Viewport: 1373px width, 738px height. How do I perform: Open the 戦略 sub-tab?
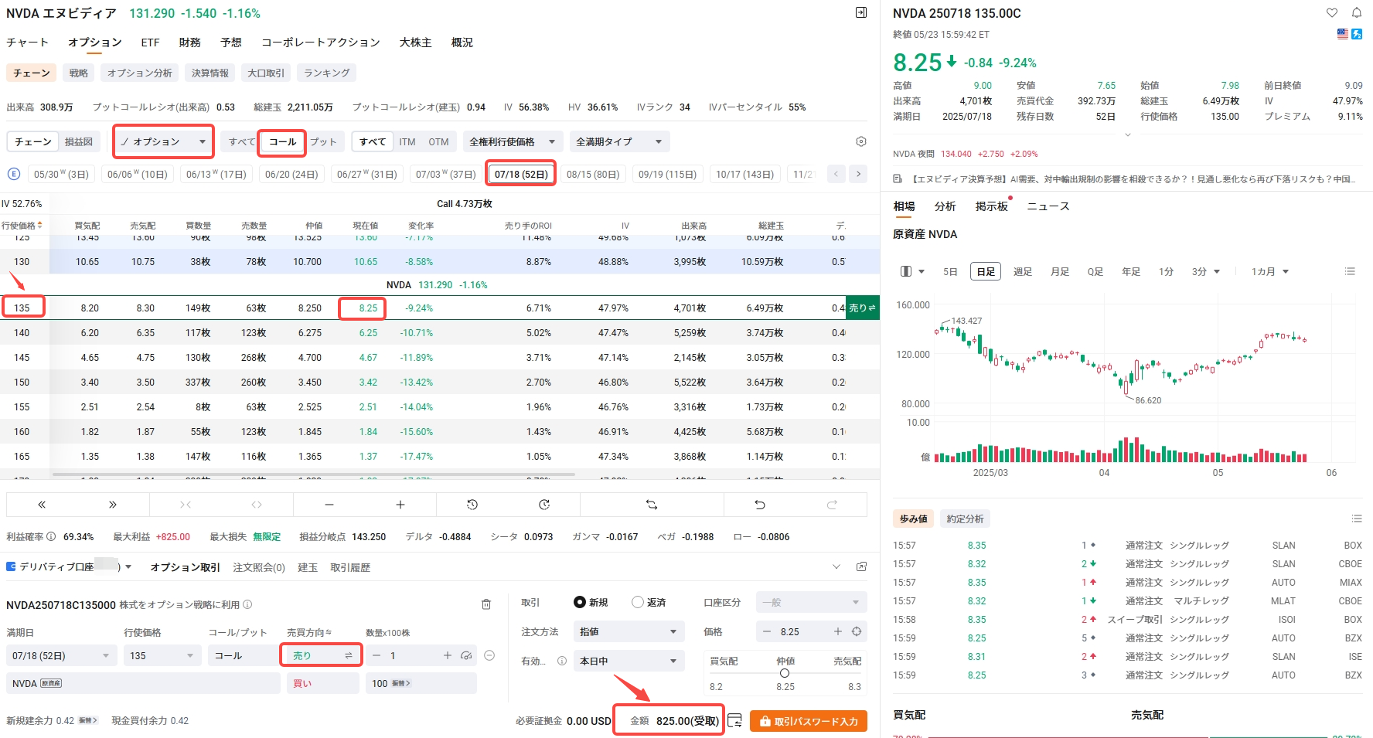click(78, 73)
